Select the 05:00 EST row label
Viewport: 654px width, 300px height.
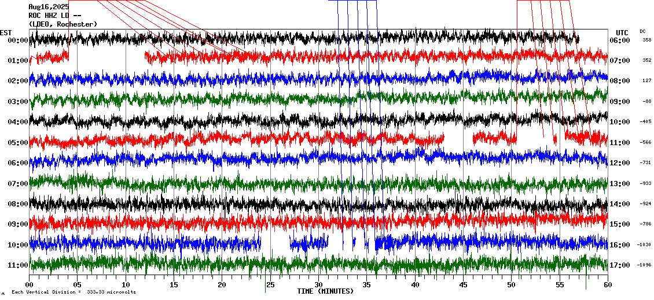click(x=18, y=143)
